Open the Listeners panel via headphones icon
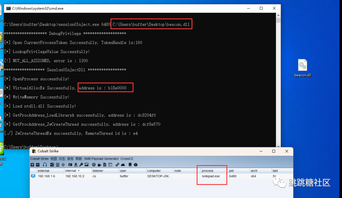Image resolution: width=342 pixels, height=198 pixels. [44, 165]
